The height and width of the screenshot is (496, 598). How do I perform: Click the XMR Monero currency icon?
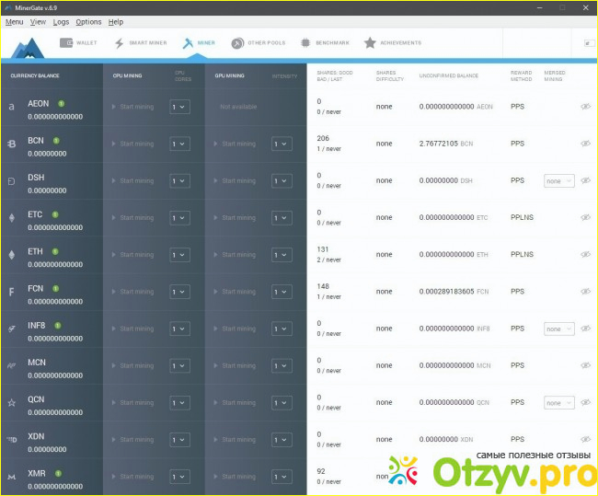click(x=12, y=477)
